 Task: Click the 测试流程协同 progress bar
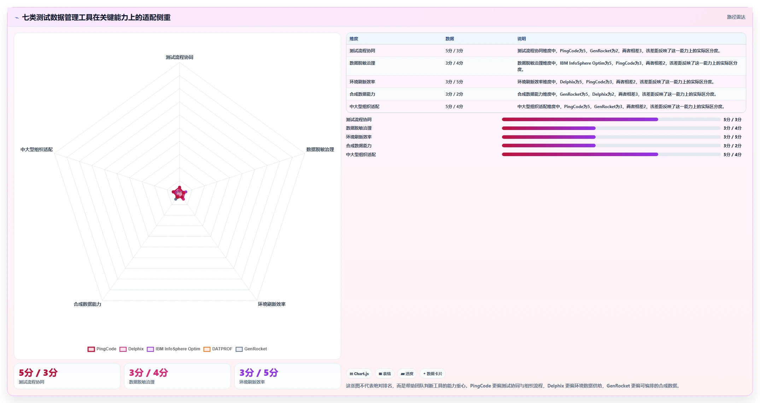[611, 119]
